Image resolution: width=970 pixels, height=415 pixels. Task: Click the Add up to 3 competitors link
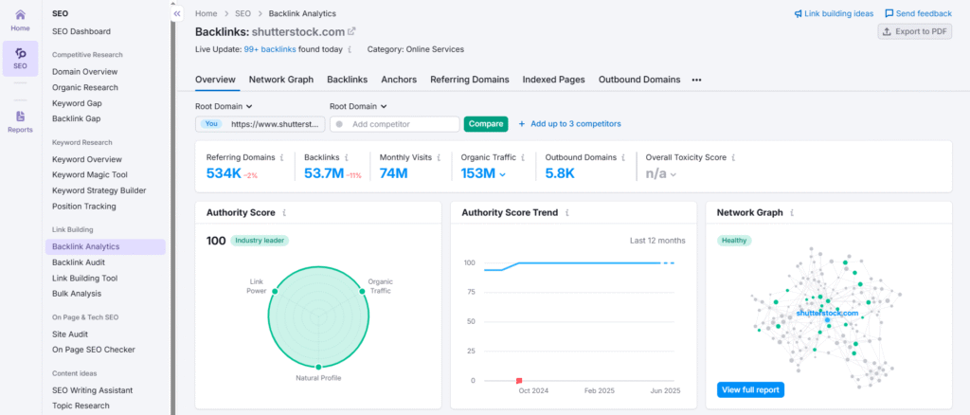pyautogui.click(x=575, y=124)
